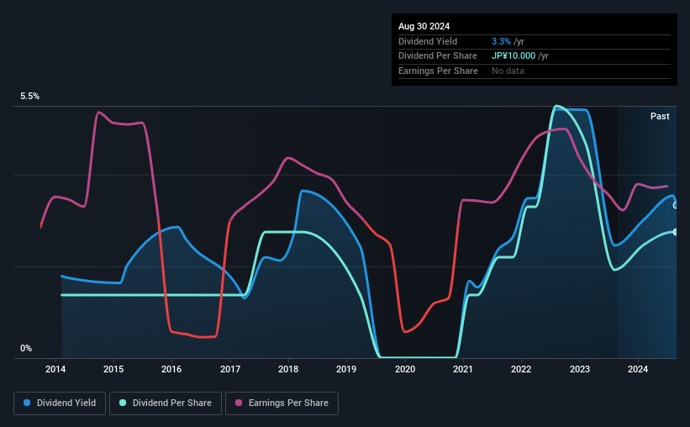Click the teal Dividend Per Share endpoint marker
Image resolution: width=690 pixels, height=427 pixels.
point(676,232)
